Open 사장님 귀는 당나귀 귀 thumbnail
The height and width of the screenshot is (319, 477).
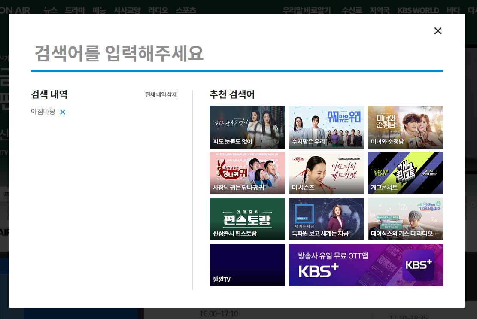[x=247, y=173]
